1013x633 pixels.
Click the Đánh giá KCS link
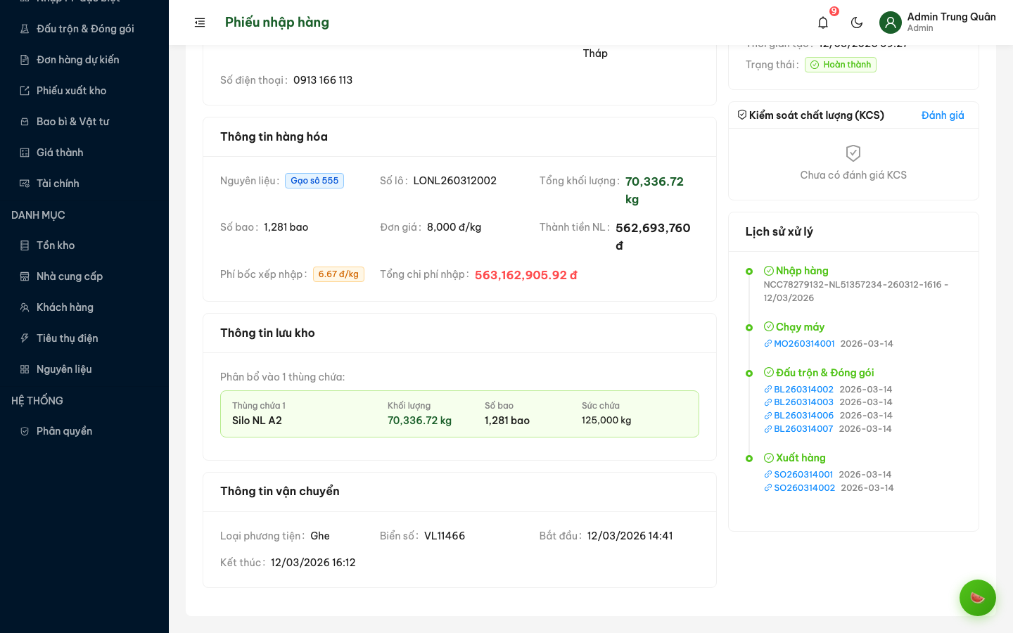click(943, 115)
